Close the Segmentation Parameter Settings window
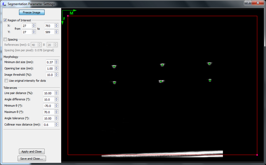 [258, 3]
